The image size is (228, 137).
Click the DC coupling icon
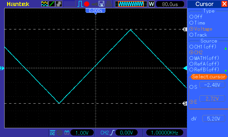pyautogui.click(x=52, y=133)
